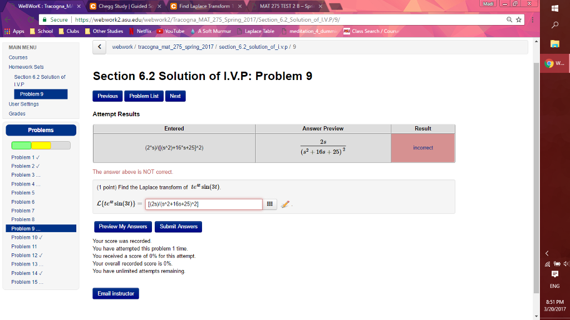Open the Windows Start button
Screen dimensions: 570x320
[555, 8]
